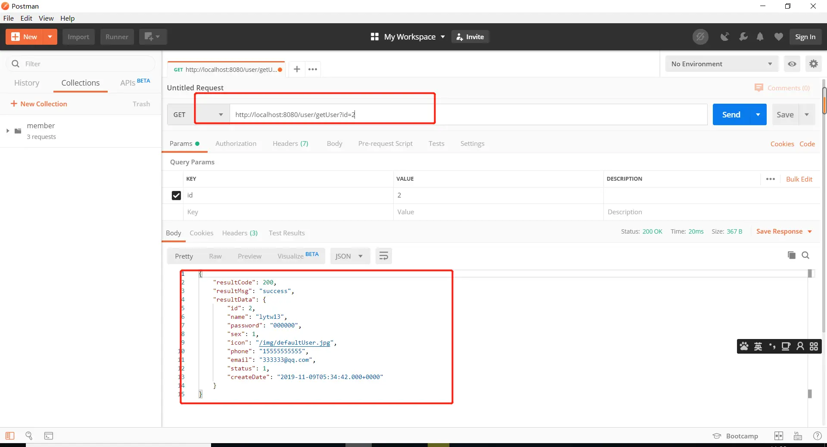Click the Import button
The width and height of the screenshot is (827, 447).
click(78, 37)
